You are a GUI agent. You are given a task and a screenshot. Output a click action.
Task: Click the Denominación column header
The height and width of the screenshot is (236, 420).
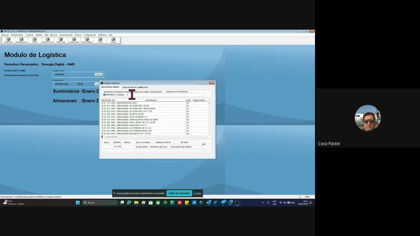[x=151, y=100]
